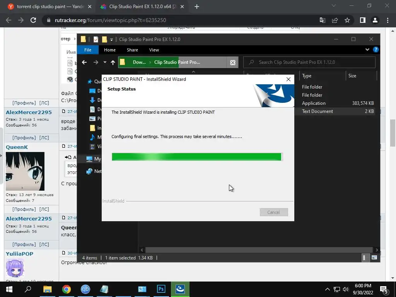Click the greyed Cancel button in InstallShield wizard
Image resolution: width=396 pixels, height=297 pixels.
tap(274, 212)
